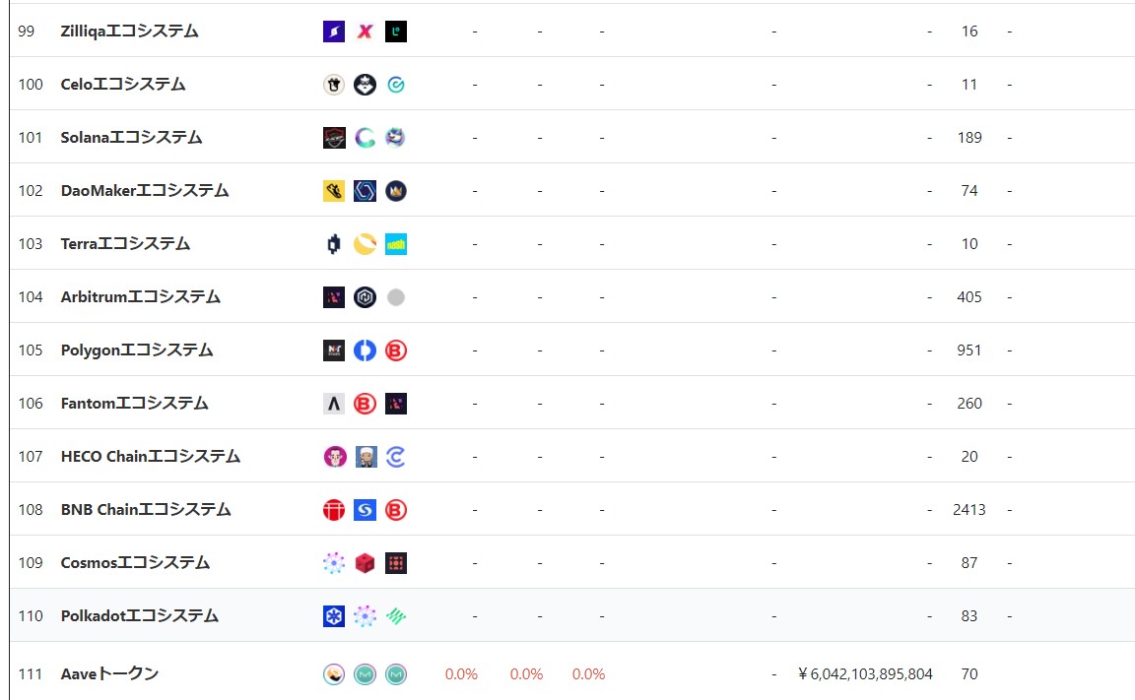1135x700 pixels.
Task: Click Aave market cap ¥6,042,103,895,804
Action: coord(865,674)
